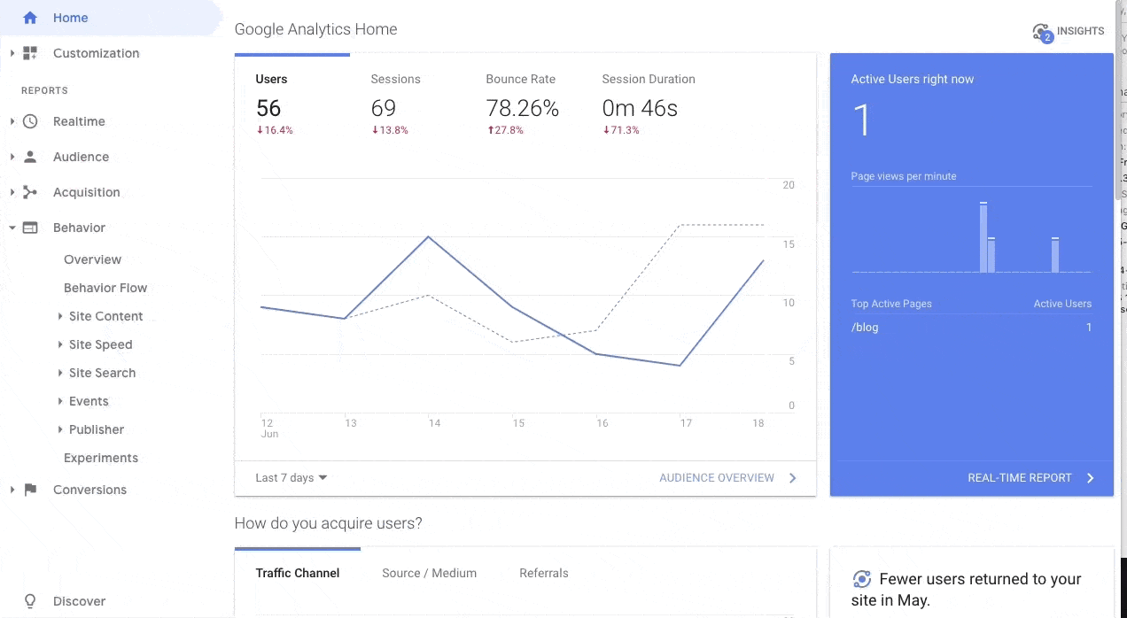Click the 'How do you acquire users?' heading
The height and width of the screenshot is (618, 1127).
[329, 523]
